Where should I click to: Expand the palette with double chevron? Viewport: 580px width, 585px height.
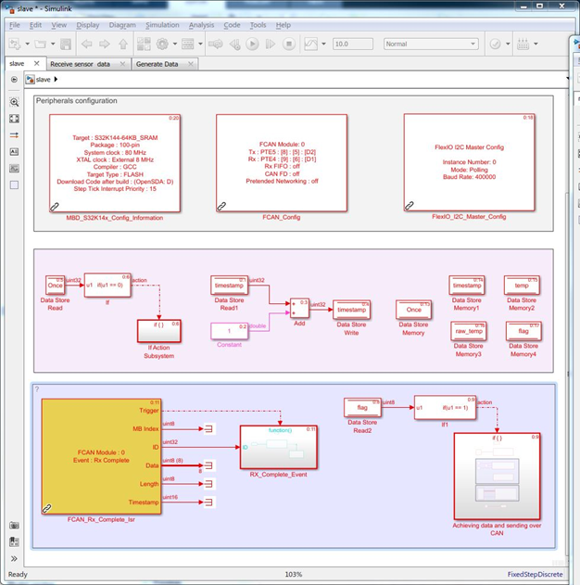click(14, 558)
